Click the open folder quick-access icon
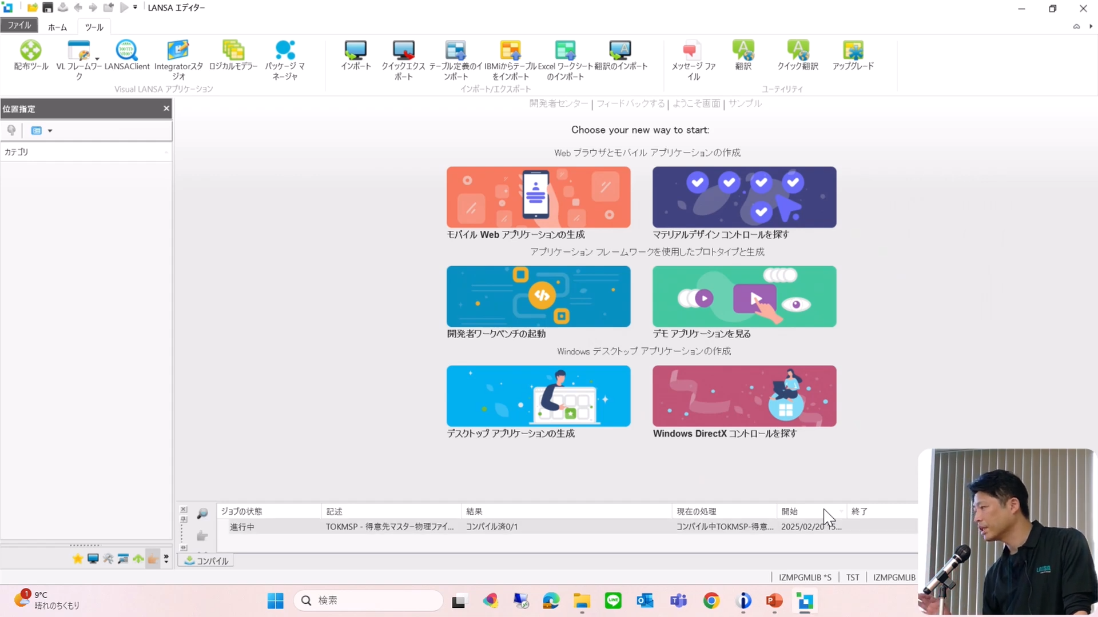 pos(32,7)
